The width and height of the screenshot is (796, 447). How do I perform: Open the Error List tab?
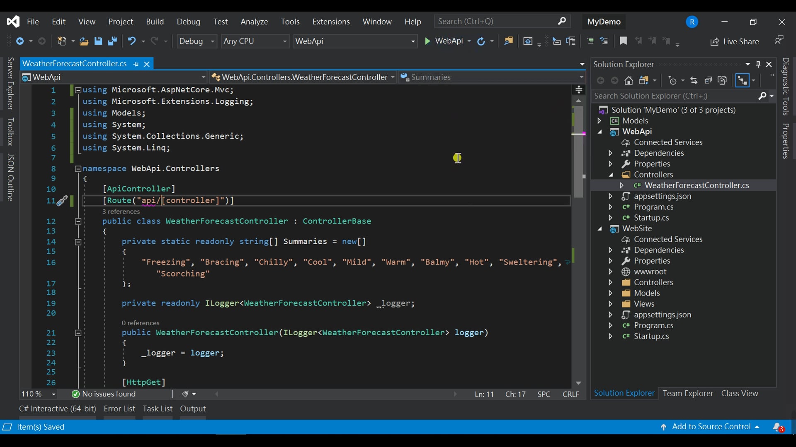(119, 409)
